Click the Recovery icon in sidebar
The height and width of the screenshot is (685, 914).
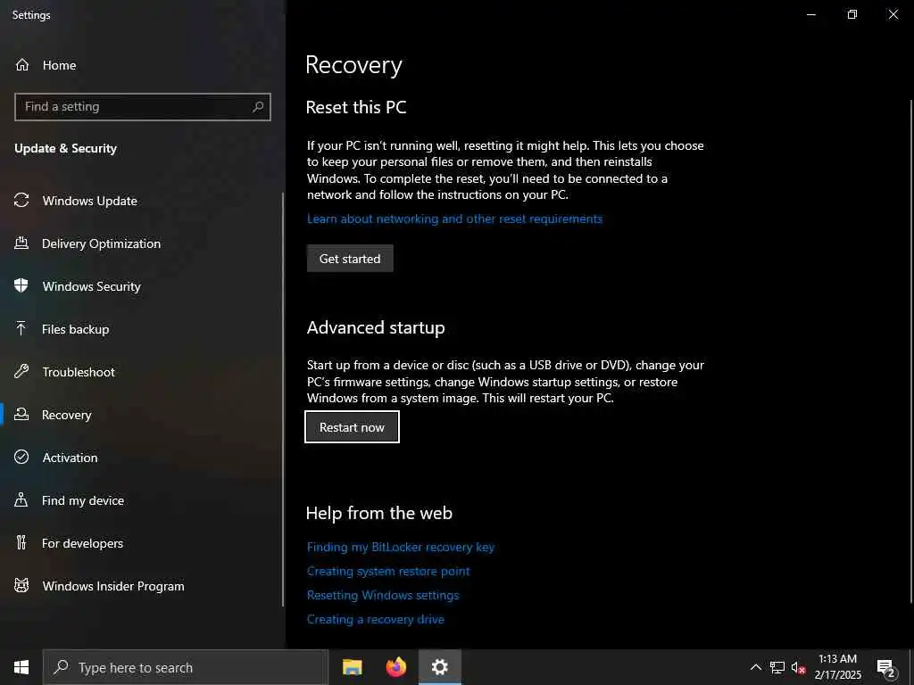coord(21,415)
